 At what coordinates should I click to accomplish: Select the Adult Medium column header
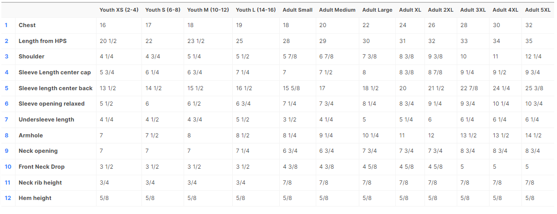click(337, 10)
